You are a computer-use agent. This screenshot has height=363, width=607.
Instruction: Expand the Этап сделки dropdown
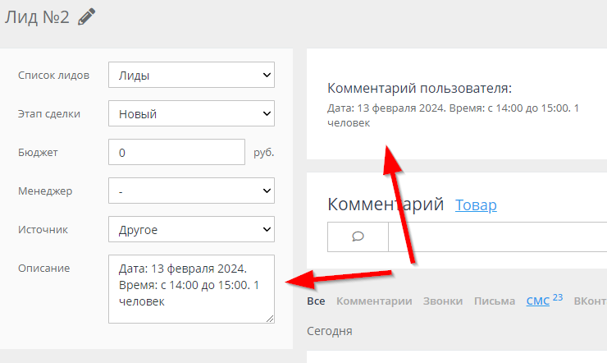[191, 114]
